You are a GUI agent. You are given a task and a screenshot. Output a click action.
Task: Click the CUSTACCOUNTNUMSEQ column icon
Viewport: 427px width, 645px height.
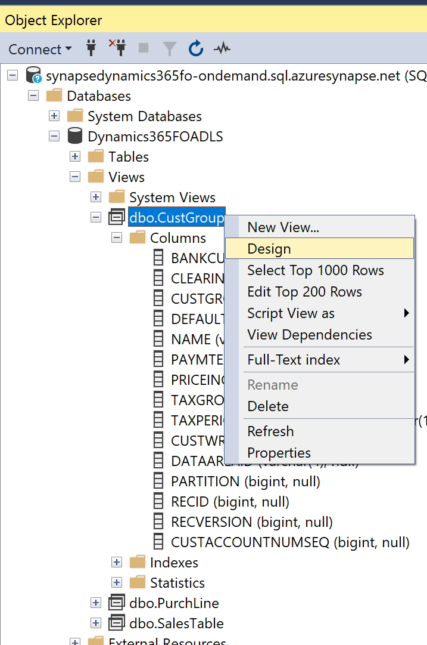click(x=158, y=542)
